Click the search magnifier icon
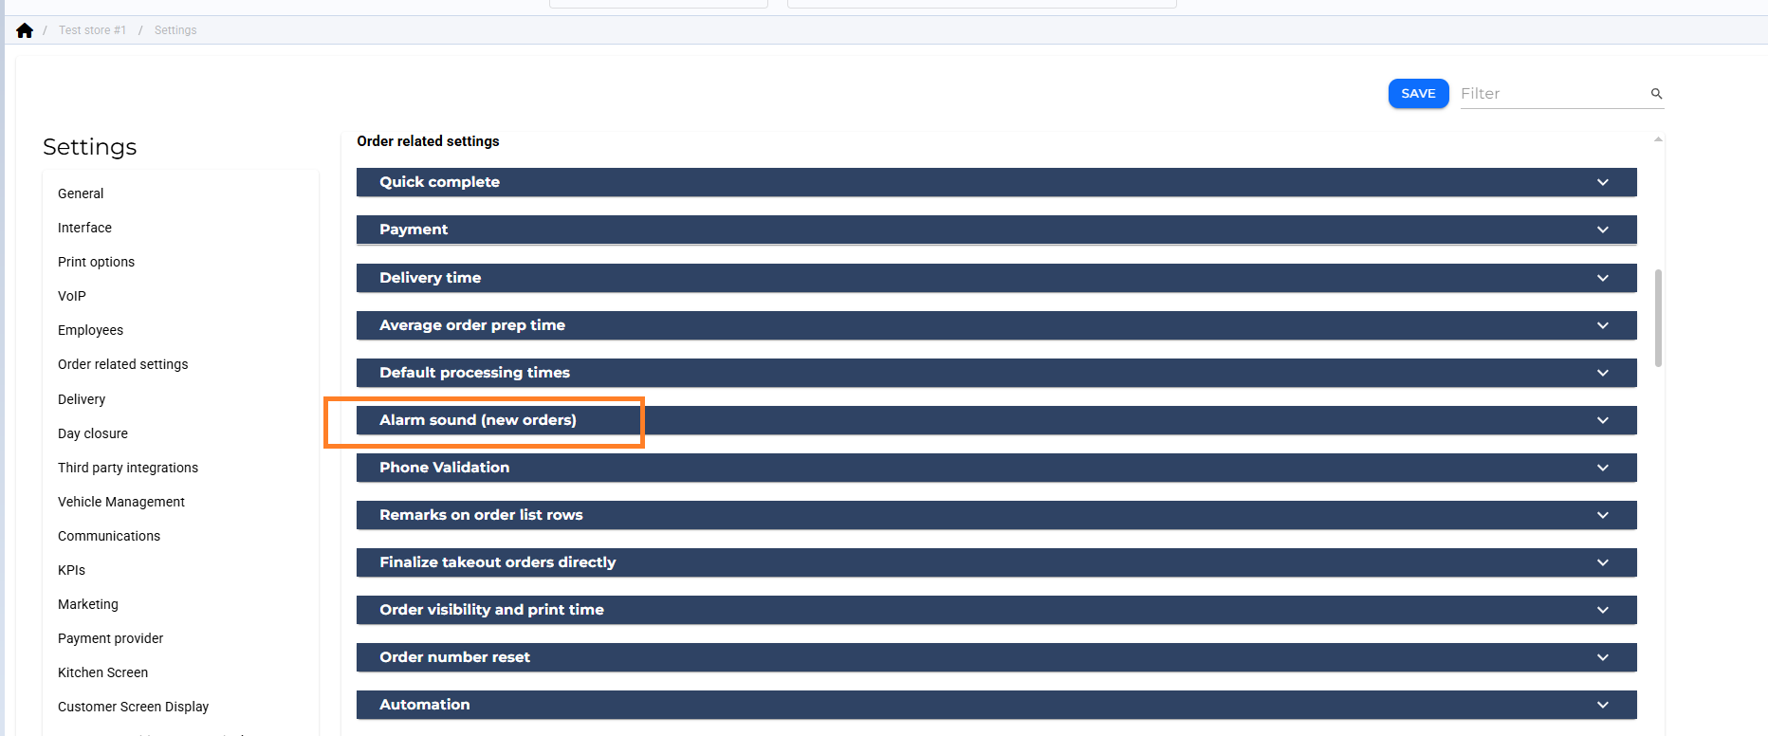Viewport: 1768px width, 736px height. coord(1656,94)
